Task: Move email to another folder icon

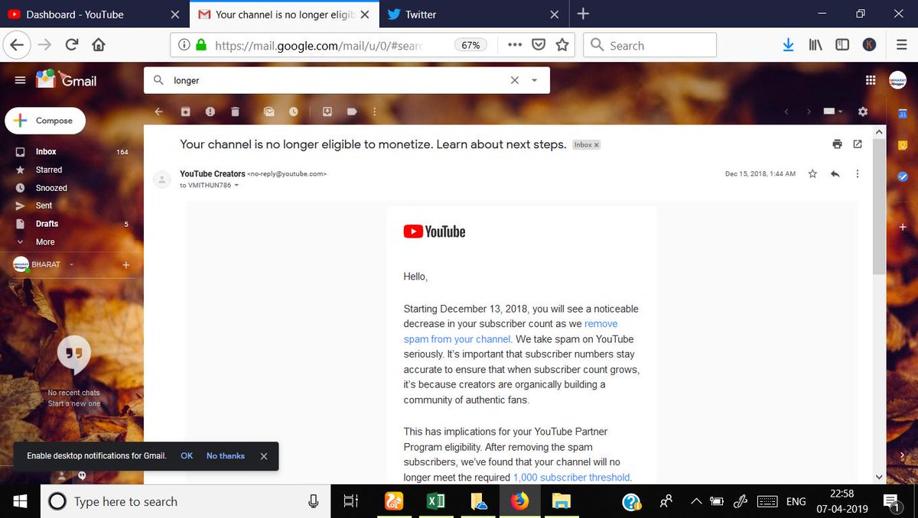Action: [x=327, y=112]
